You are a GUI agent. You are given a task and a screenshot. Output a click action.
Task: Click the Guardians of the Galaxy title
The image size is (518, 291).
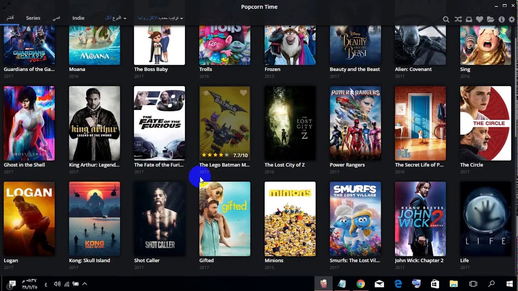[29, 69]
